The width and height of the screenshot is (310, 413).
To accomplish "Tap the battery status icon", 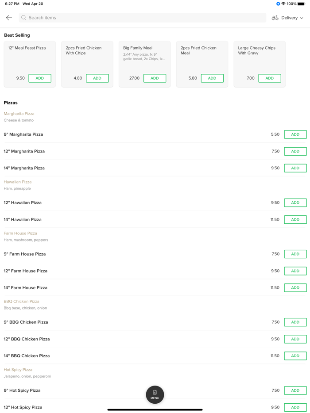I will tap(301, 4).
